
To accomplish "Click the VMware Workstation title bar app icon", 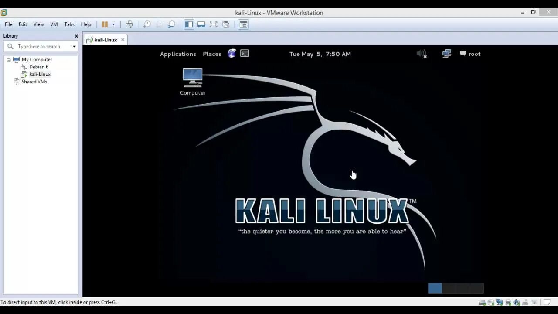I will (x=4, y=12).
